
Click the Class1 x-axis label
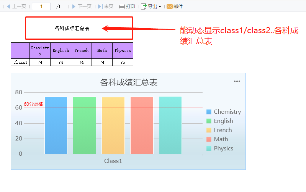[113, 161]
